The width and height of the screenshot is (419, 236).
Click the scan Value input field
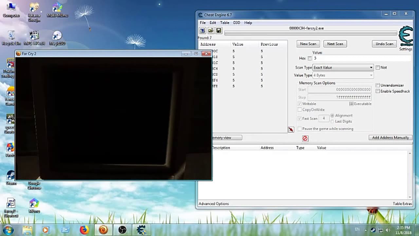(362, 58)
